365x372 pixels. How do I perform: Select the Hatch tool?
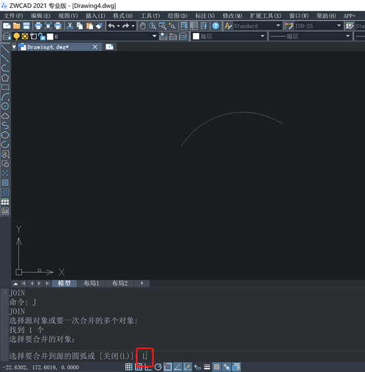click(x=5, y=182)
